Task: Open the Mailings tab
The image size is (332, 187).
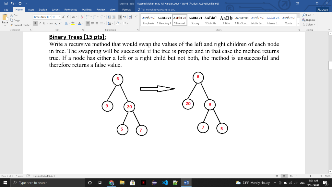Action: [86, 9]
